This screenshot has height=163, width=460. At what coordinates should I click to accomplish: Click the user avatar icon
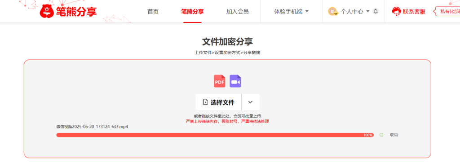[333, 11]
